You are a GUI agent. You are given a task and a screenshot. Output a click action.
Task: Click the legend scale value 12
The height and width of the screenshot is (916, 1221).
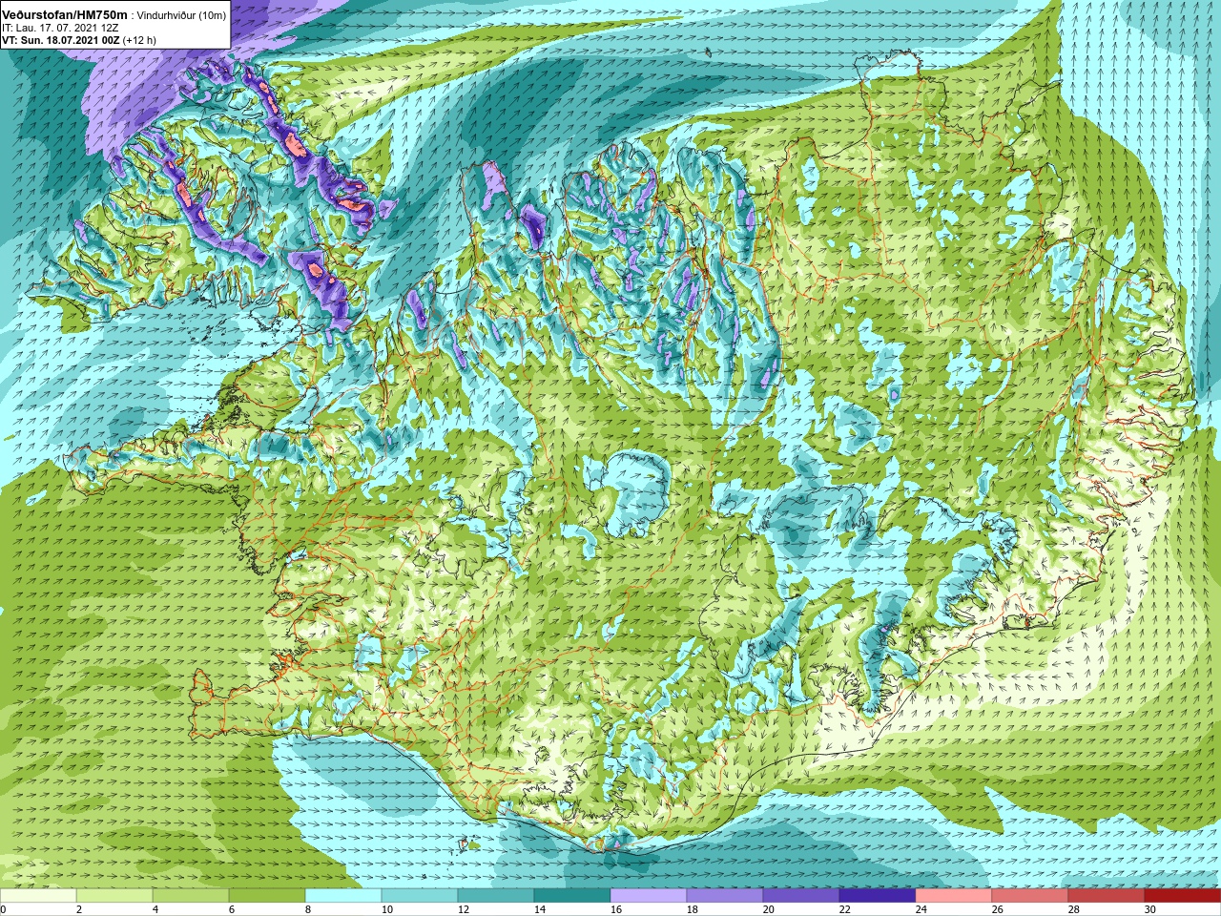pos(464,909)
